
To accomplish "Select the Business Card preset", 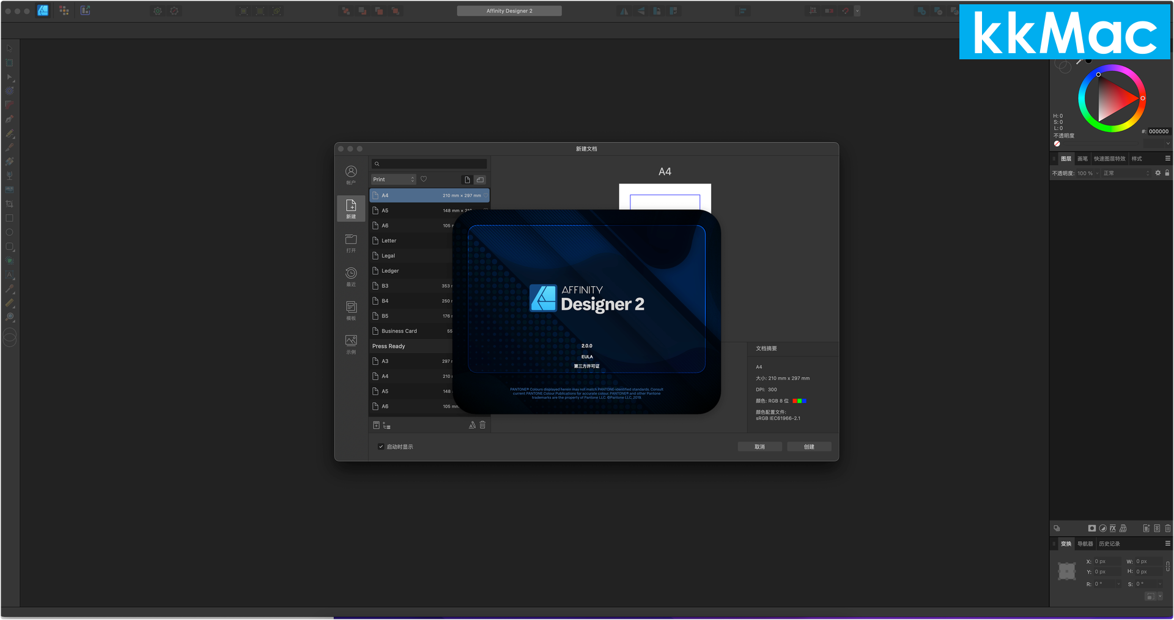I will point(412,331).
